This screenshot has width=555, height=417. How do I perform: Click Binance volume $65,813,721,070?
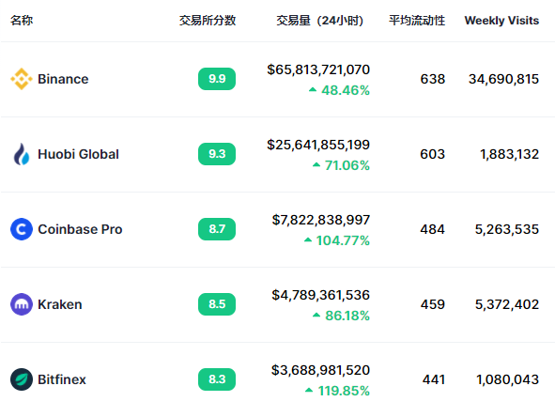[318, 69]
